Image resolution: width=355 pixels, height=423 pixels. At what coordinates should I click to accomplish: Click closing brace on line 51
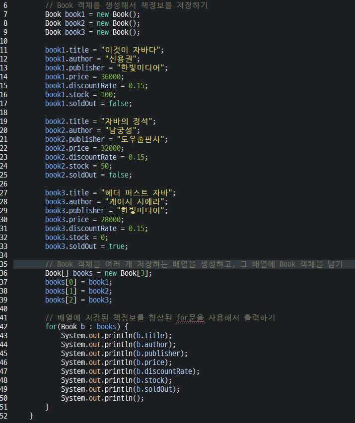pos(47,407)
